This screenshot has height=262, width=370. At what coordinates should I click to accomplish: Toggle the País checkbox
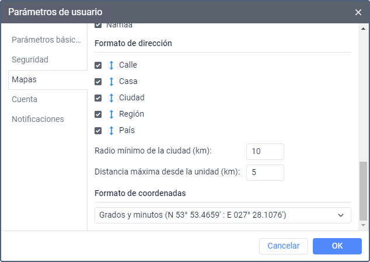(x=98, y=131)
